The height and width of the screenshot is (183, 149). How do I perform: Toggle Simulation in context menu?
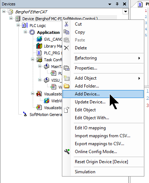pyautogui.click(x=103, y=172)
